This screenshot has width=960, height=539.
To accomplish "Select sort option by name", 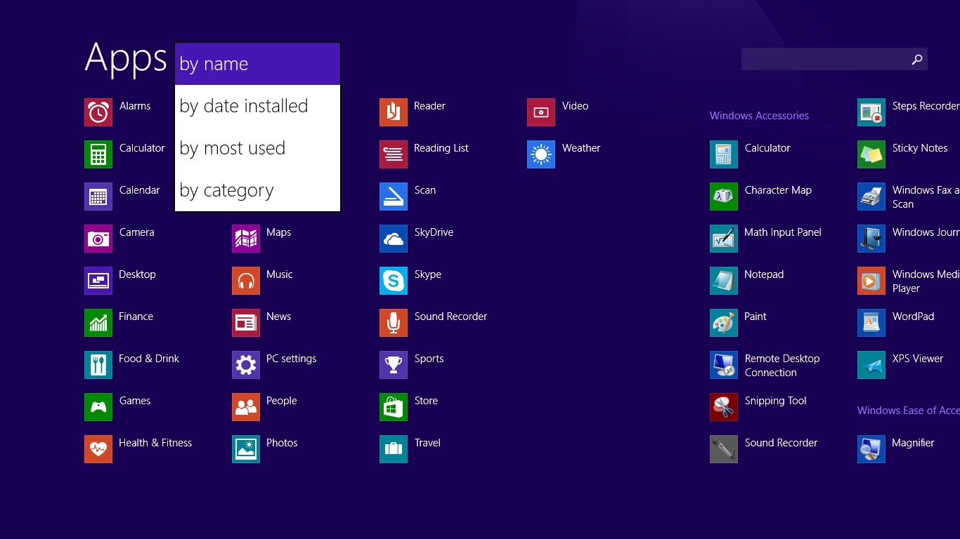I will click(257, 64).
